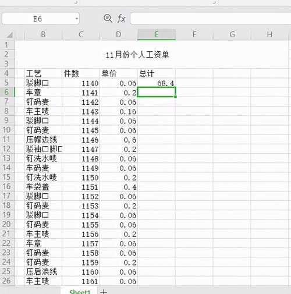
Task: Select the cell showing 68.4
Action: pos(157,83)
